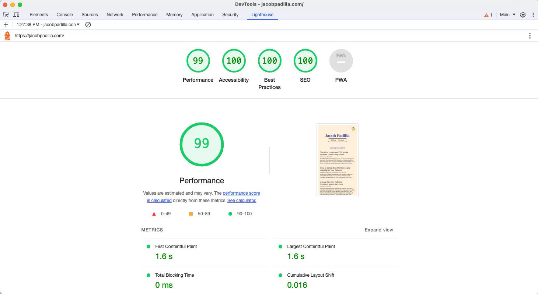
Task: Open DevTools settings gear icon
Action: coord(523,14)
